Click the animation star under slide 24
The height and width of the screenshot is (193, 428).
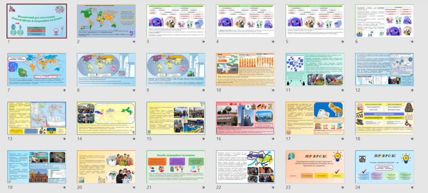412,187
